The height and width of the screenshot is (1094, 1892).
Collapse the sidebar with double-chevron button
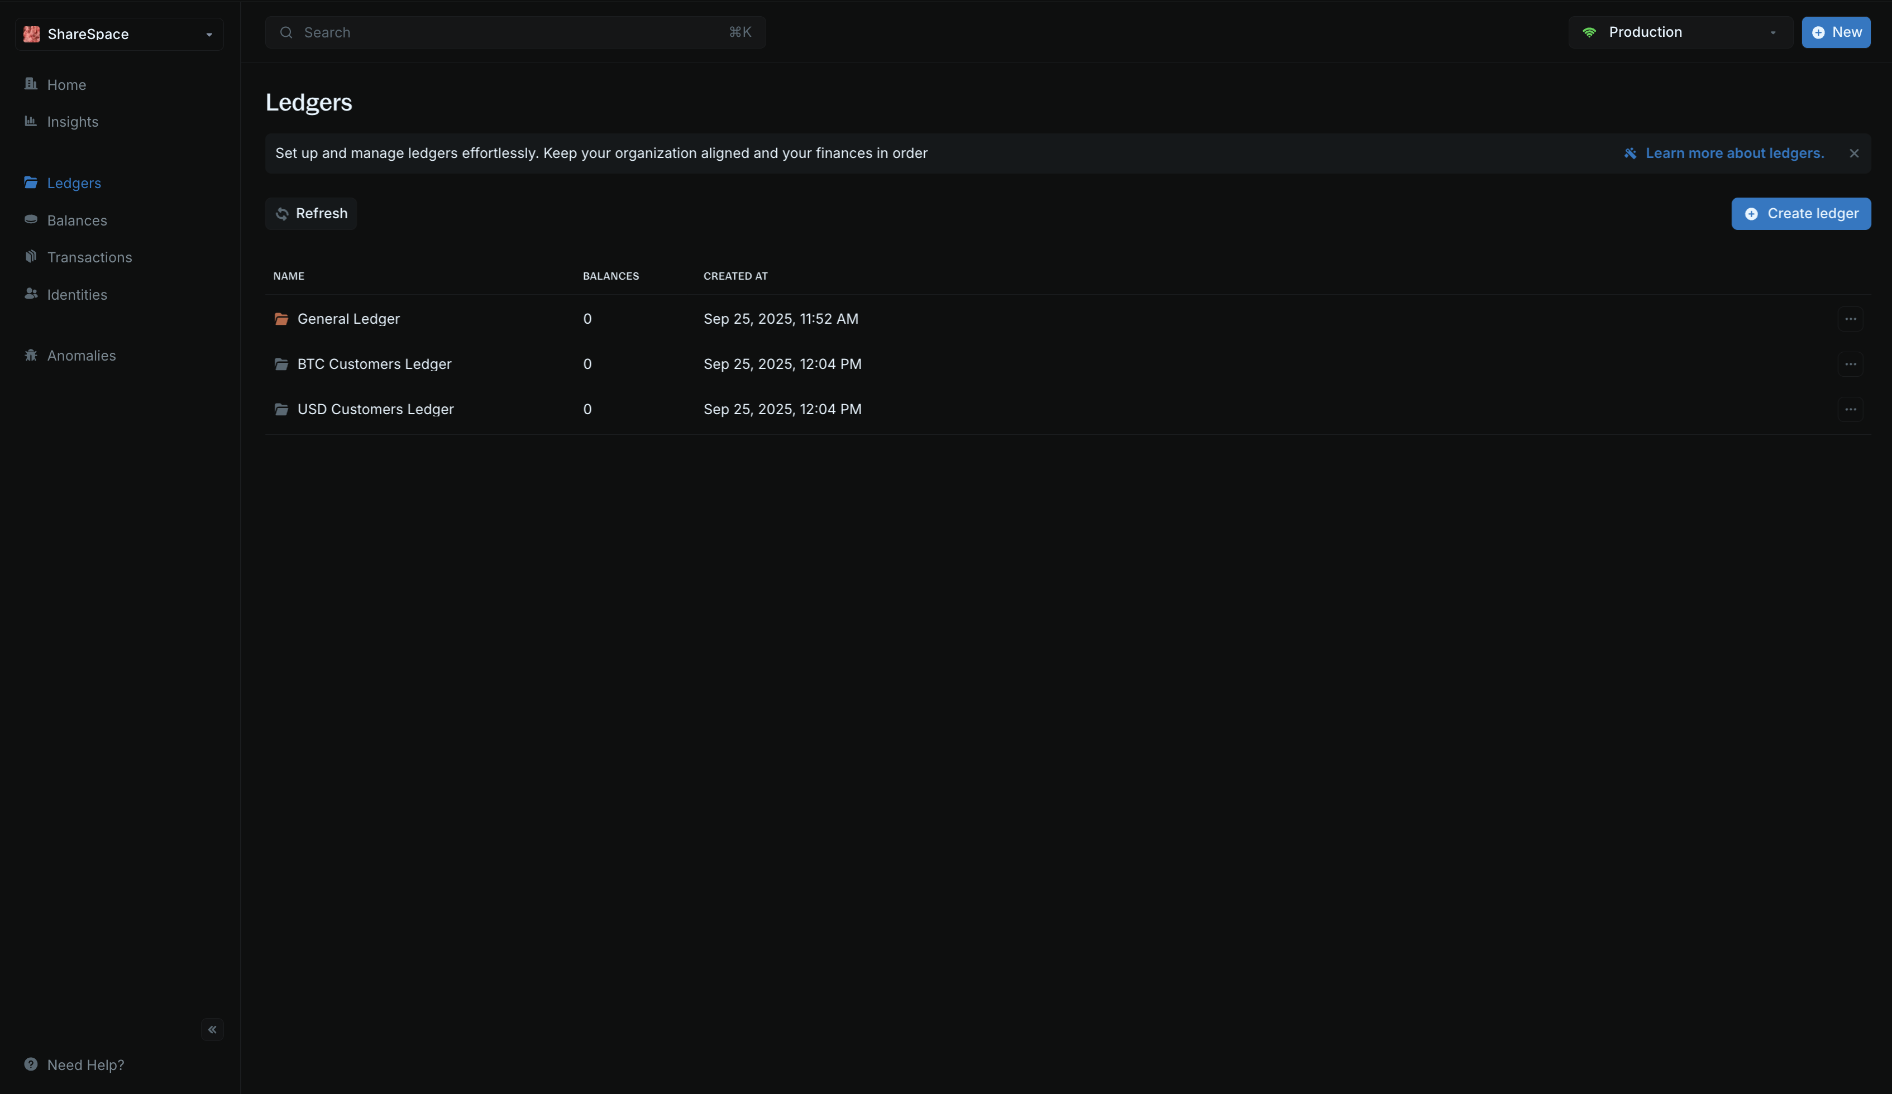[x=212, y=1029]
